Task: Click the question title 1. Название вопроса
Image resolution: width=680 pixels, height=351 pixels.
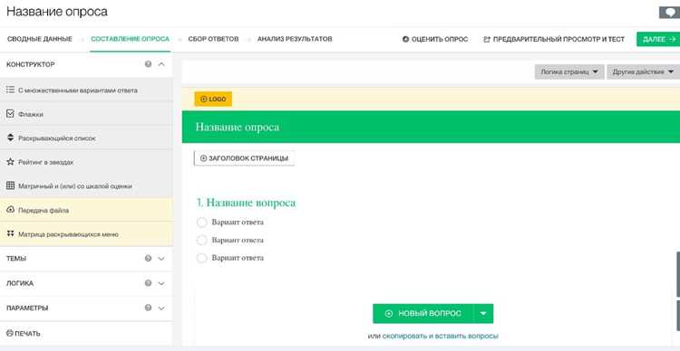Action: tap(246, 203)
